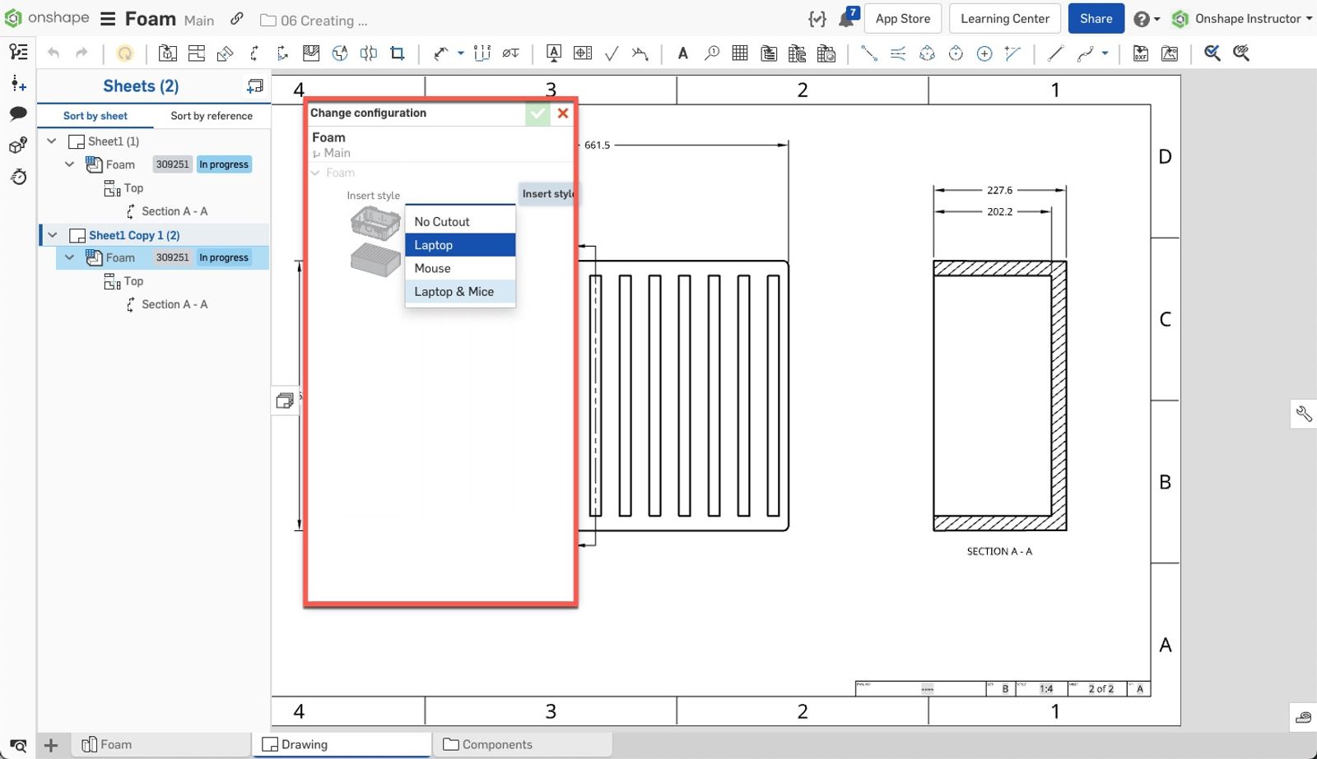Close the Change configuration dialog
Viewport: 1317px width, 759px height.
[x=563, y=113]
